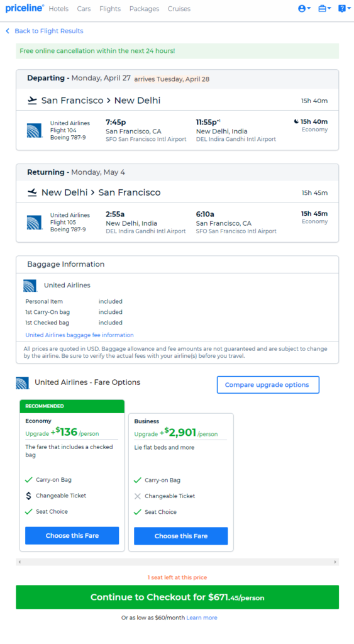Click the 2:55a return departure time
Screen dimensions: 354x644
115,214
